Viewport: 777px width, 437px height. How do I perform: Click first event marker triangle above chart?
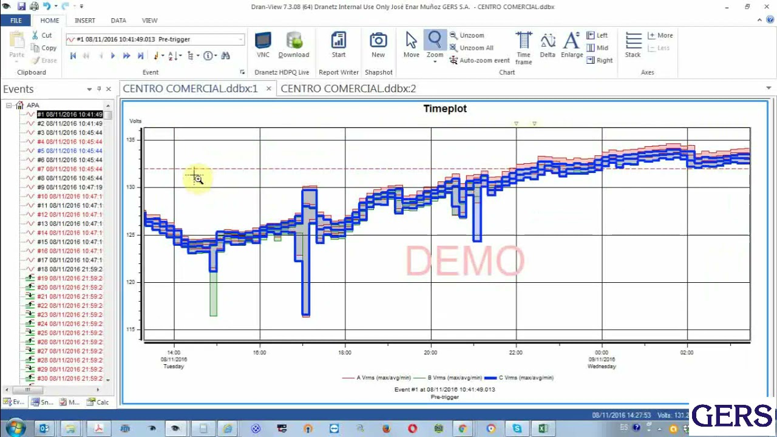pos(517,124)
